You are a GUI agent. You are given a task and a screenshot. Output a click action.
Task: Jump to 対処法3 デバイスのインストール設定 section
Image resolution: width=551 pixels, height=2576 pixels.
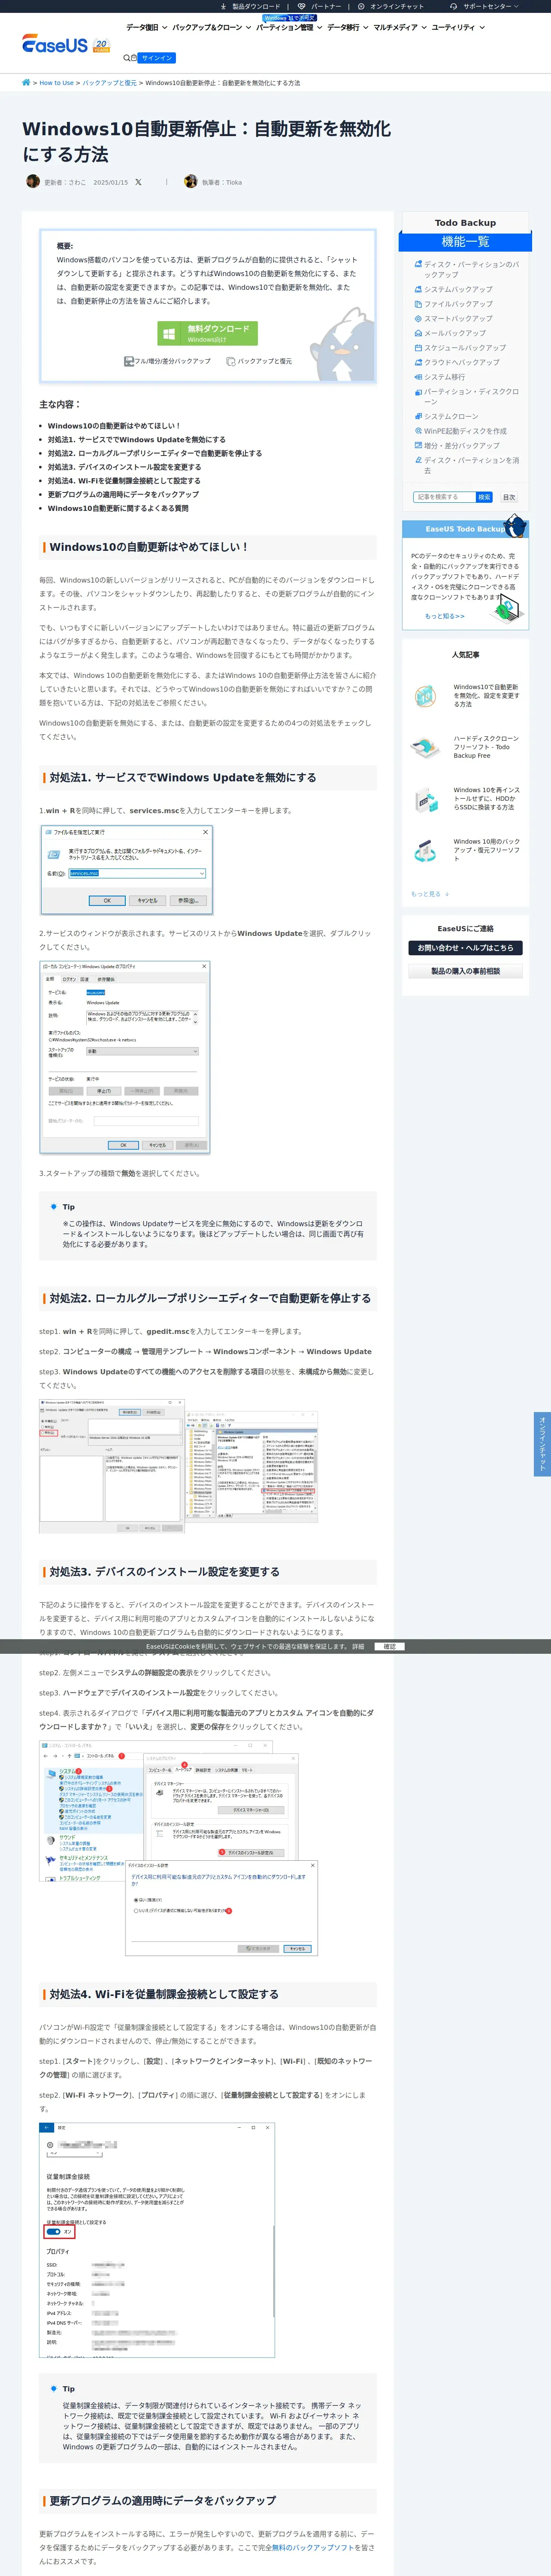124,467
